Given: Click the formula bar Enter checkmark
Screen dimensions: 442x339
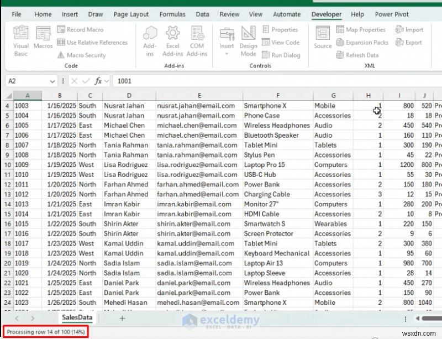Looking at the screenshot, I should click(x=86, y=81).
